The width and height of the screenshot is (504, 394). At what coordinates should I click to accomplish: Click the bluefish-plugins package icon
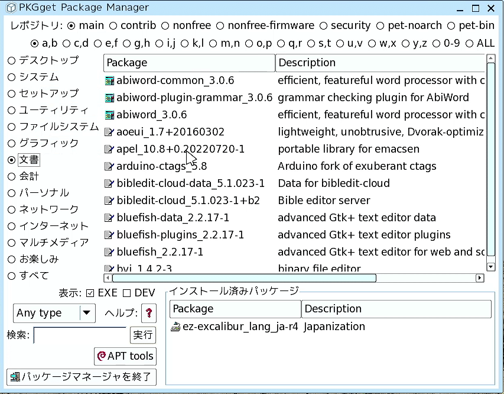click(x=108, y=234)
